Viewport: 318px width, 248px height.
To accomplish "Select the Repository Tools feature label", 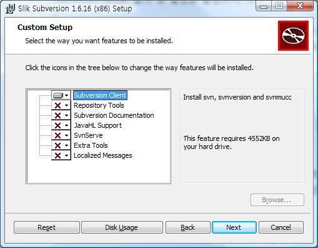I will (99, 105).
